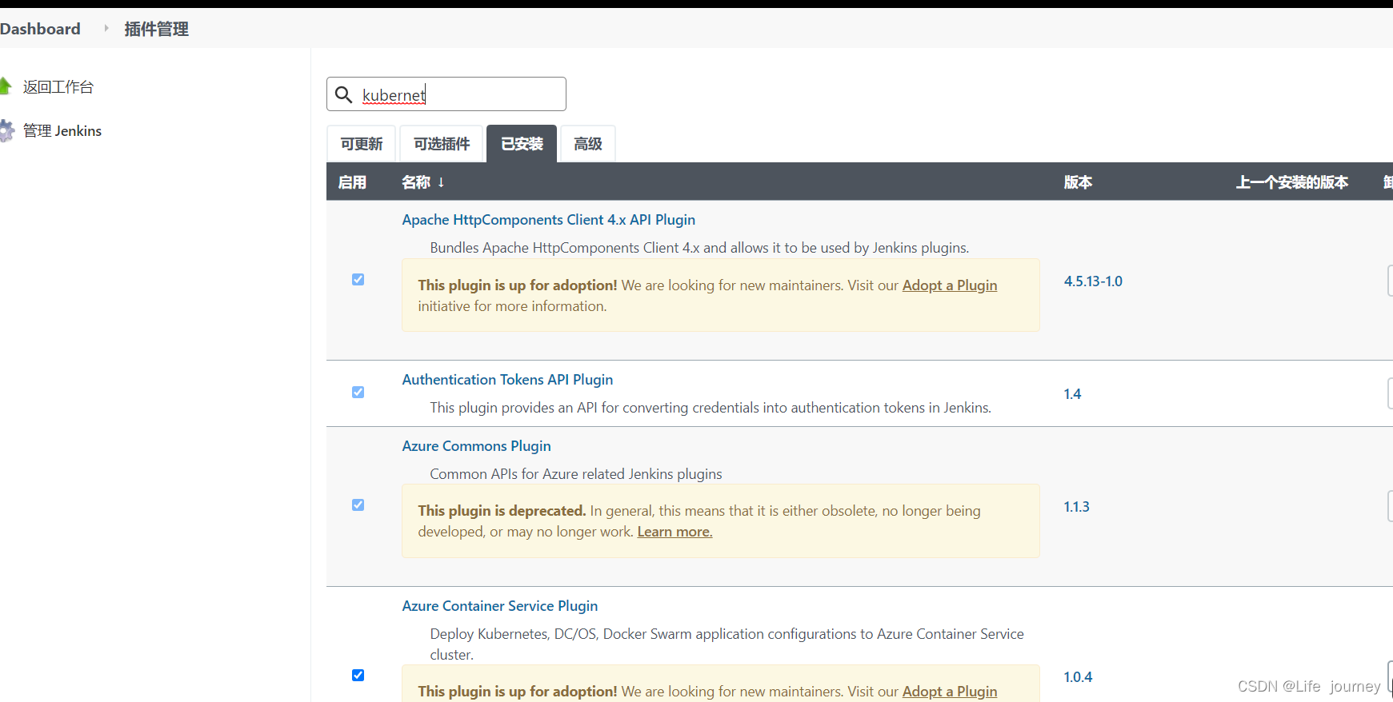Click version 1.1.3 link
This screenshot has width=1393, height=702.
1076,507
